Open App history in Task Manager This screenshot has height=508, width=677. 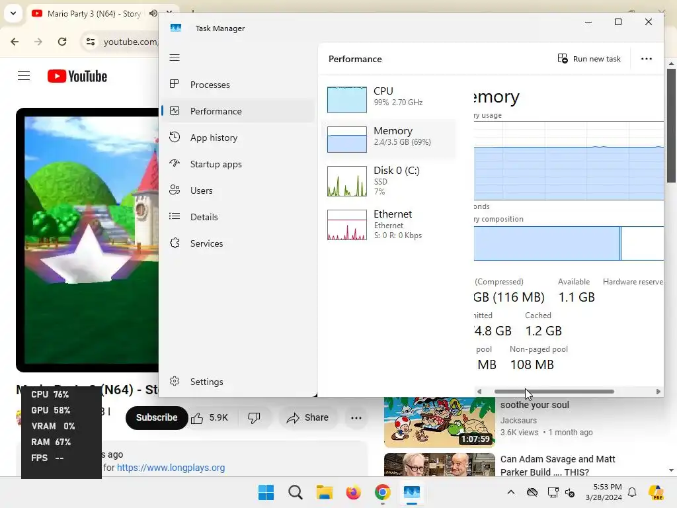[238, 138]
